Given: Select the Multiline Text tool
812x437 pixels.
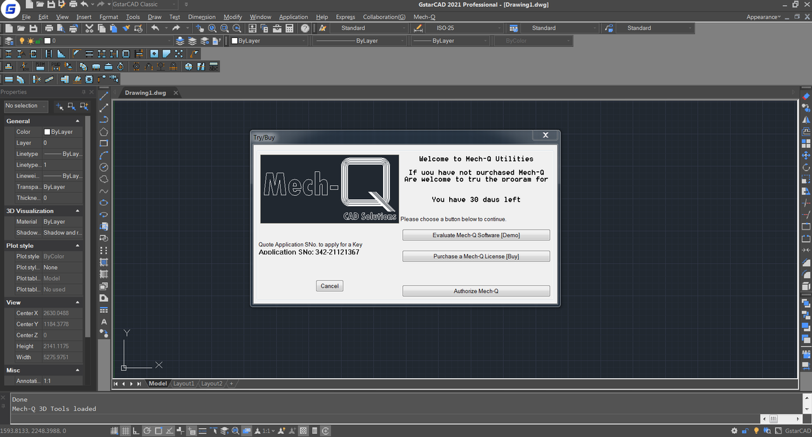Looking at the screenshot, I should pyautogui.click(x=104, y=322).
